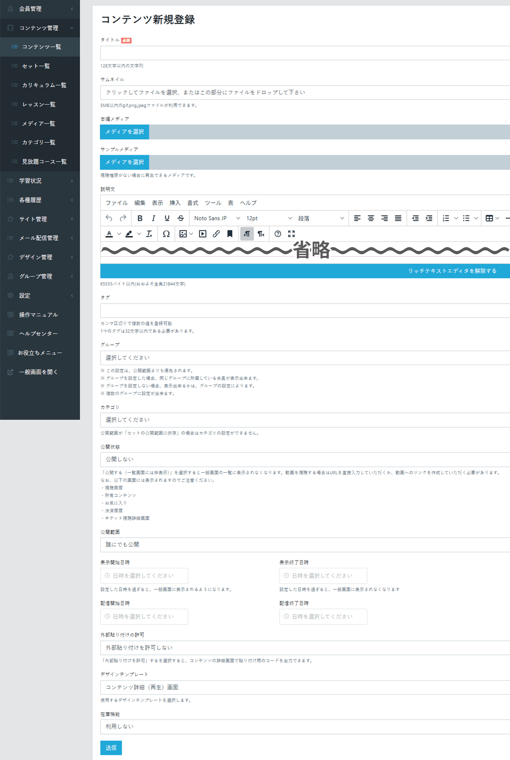Open the 書式 menu in editor
510x760 pixels.
pos(192,203)
